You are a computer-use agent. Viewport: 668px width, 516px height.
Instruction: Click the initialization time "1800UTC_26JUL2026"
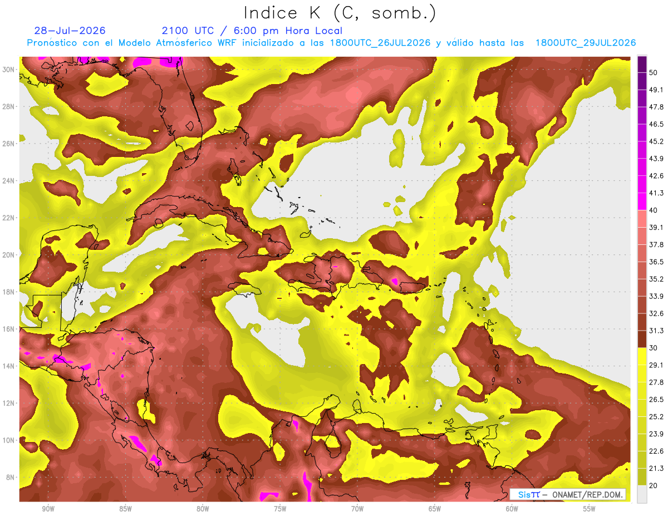click(380, 43)
